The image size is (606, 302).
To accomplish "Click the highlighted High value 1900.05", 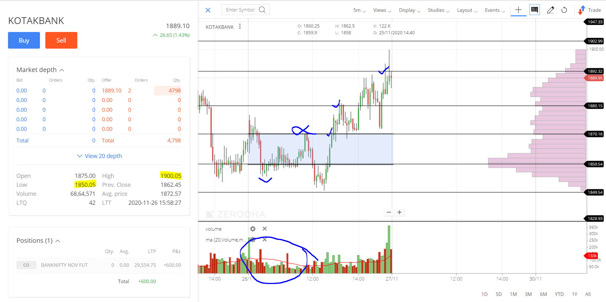I will coord(171,176).
